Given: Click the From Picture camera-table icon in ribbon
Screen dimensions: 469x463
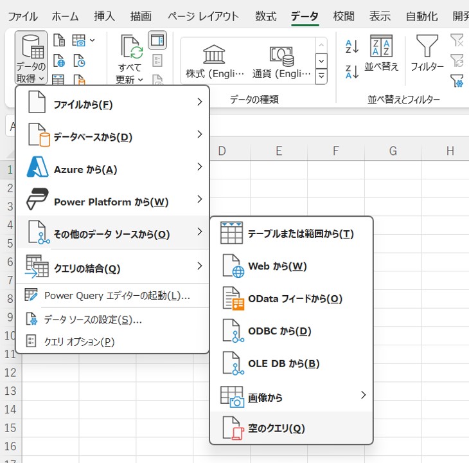Looking at the screenshot, I should click(78, 40).
